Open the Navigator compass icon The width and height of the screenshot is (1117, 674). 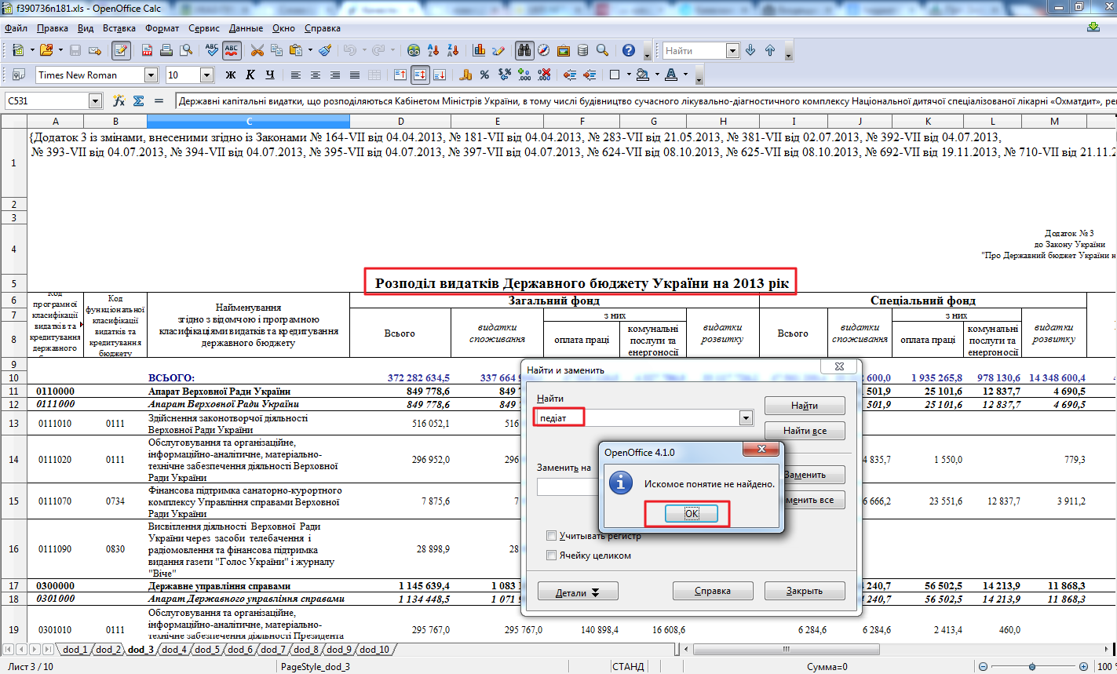coord(544,50)
